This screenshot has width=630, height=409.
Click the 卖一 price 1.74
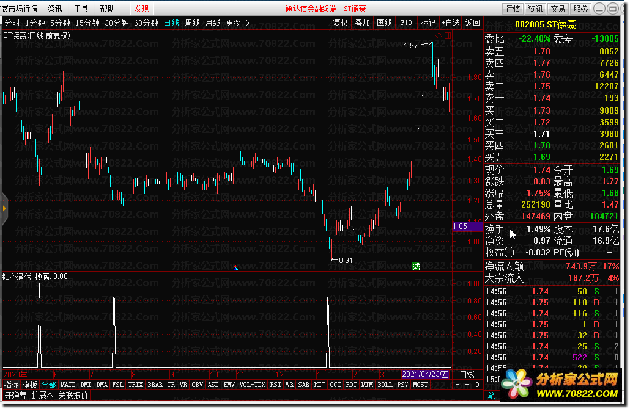coord(542,98)
